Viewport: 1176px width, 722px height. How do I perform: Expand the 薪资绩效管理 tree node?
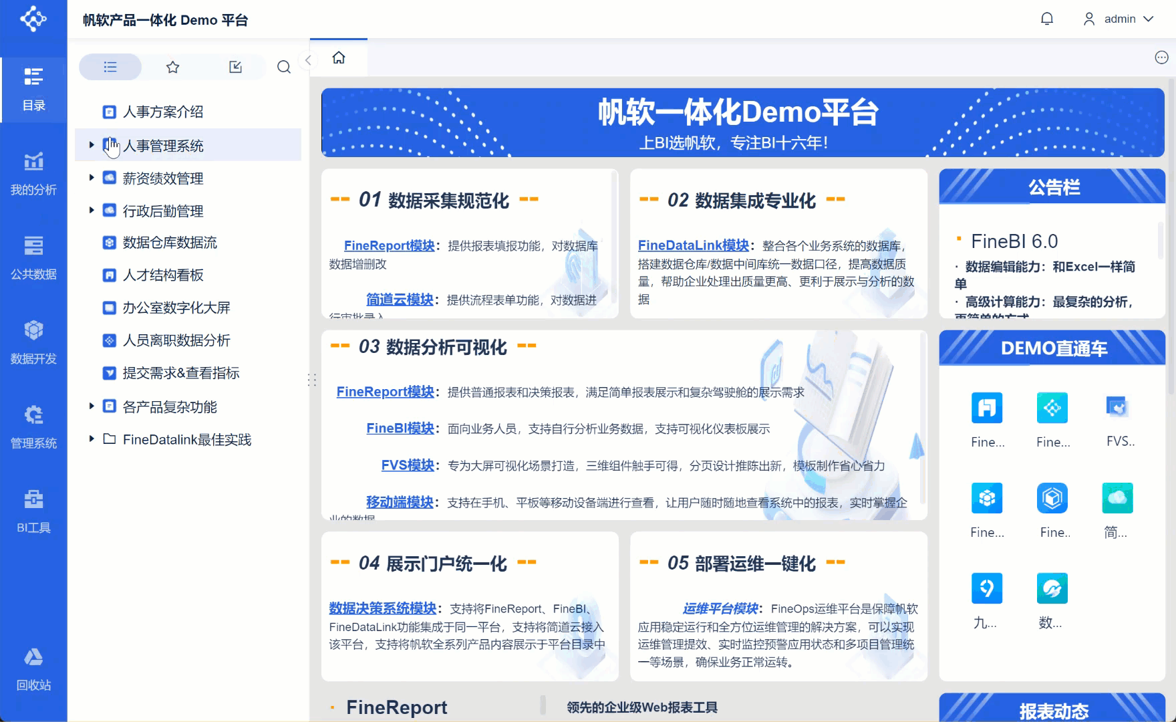point(92,177)
